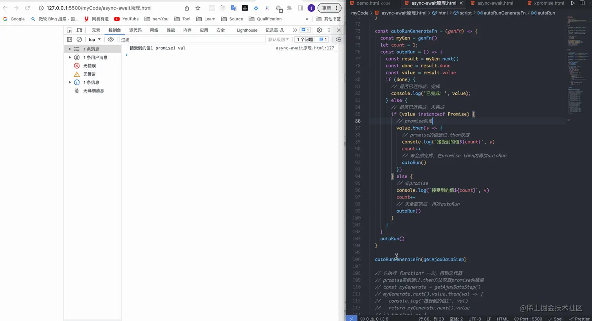The width and height of the screenshot is (592, 321).
Task: Switch to the 应用 Application tab
Action: (204, 30)
